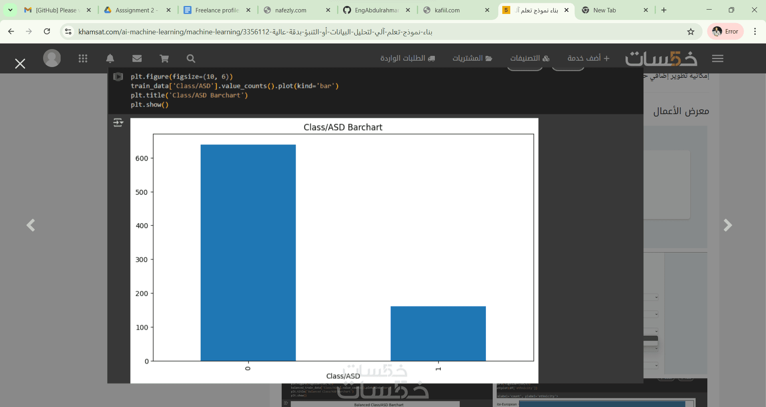Viewport: 766px width, 407px height.
Task: Close the Freelance profile tab
Action: click(248, 10)
